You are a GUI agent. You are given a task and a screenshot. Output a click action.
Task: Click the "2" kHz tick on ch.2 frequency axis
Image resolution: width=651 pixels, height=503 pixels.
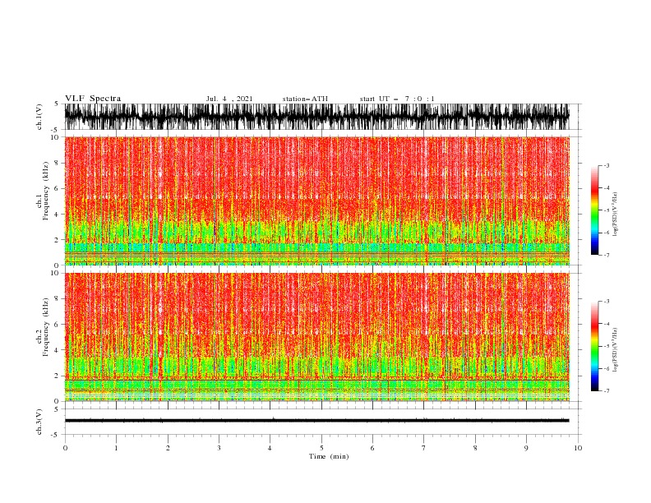coord(58,376)
